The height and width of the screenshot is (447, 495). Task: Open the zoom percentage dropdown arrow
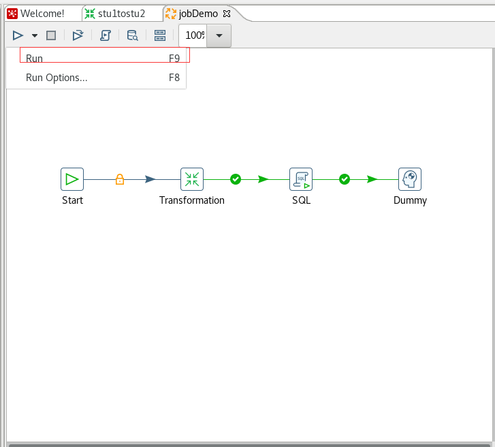(219, 35)
